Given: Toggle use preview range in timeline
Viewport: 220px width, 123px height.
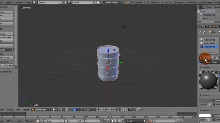Looking at the screenshot, I should [x=38, y=121].
